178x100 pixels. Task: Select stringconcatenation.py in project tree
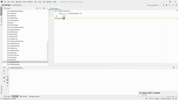(25, 41)
